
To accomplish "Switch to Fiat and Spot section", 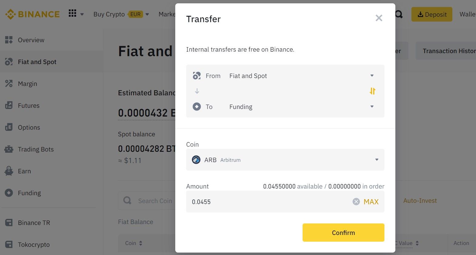I will pos(37,62).
